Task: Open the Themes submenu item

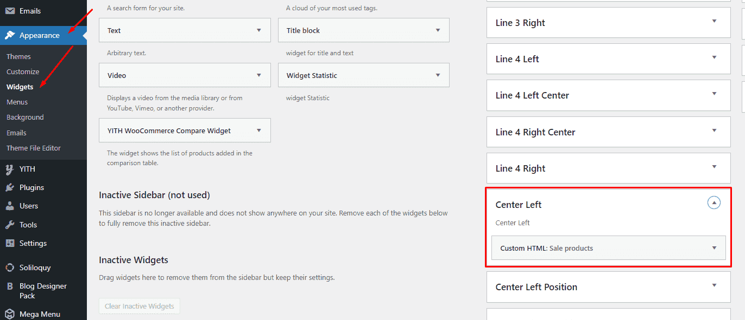Action: (18, 56)
